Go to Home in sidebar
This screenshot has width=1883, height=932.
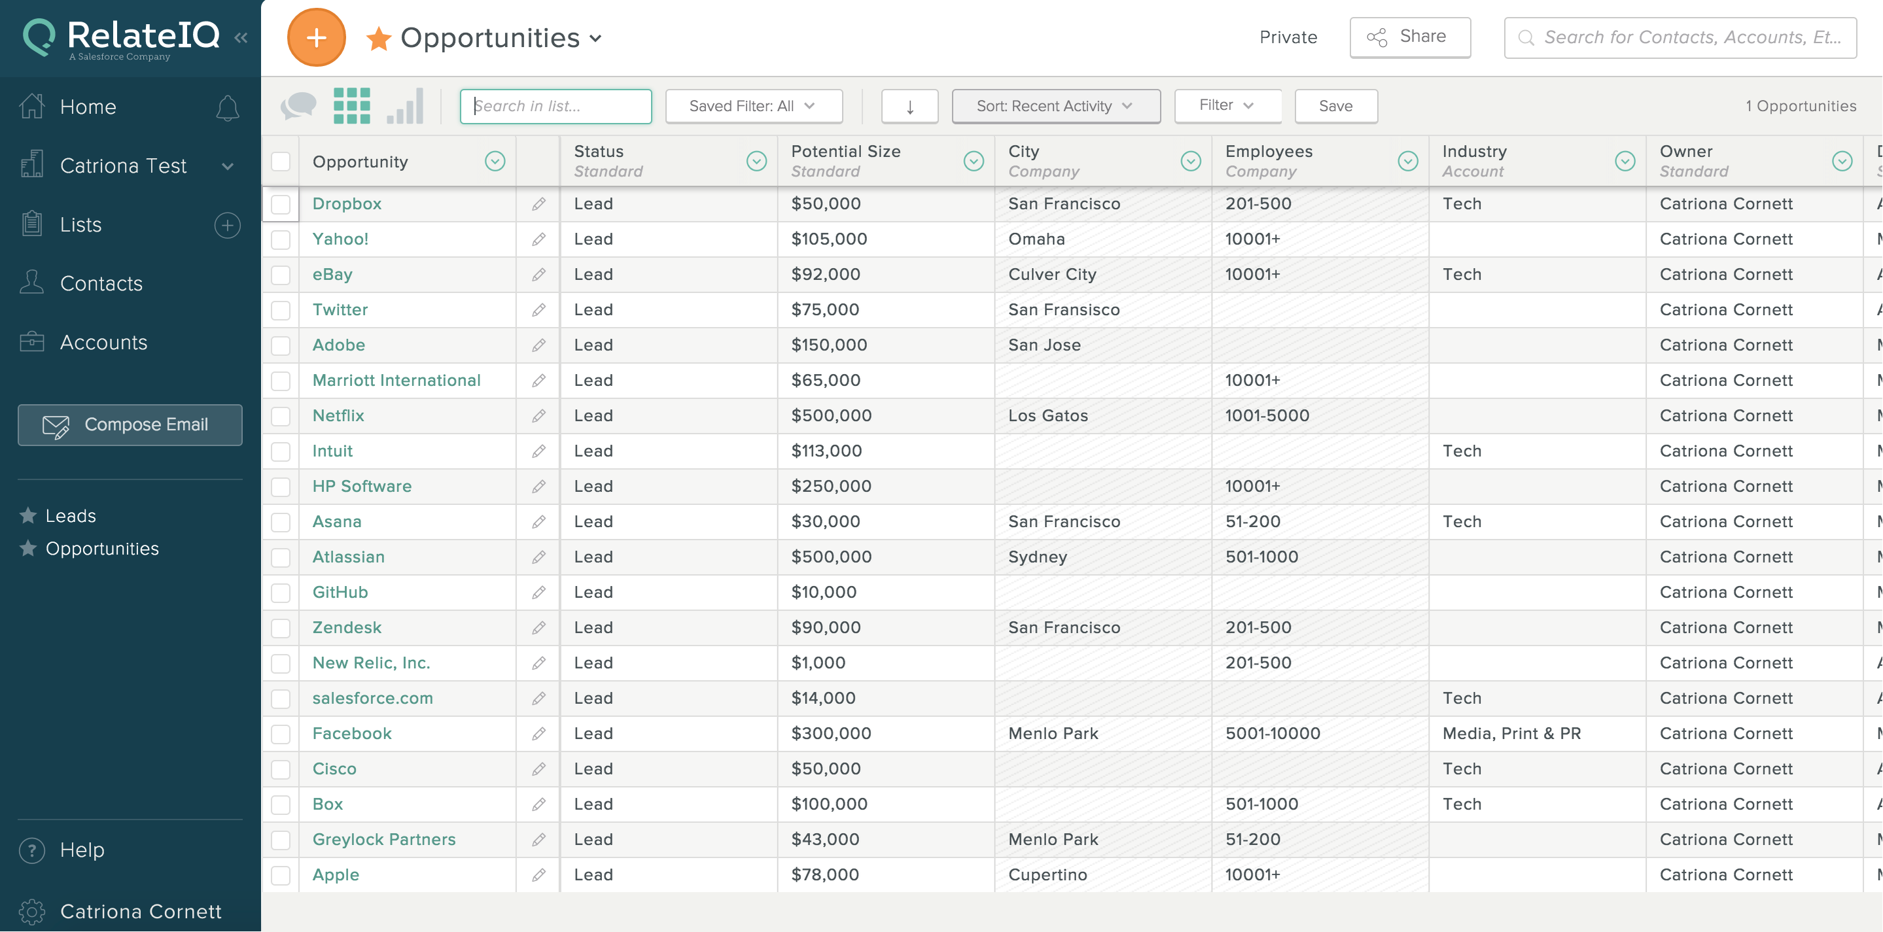[x=88, y=107]
